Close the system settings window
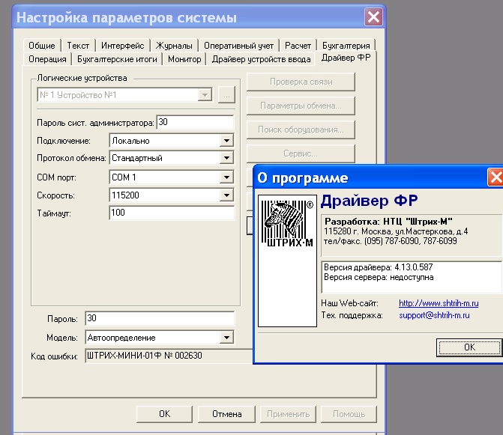 [x=373, y=17]
